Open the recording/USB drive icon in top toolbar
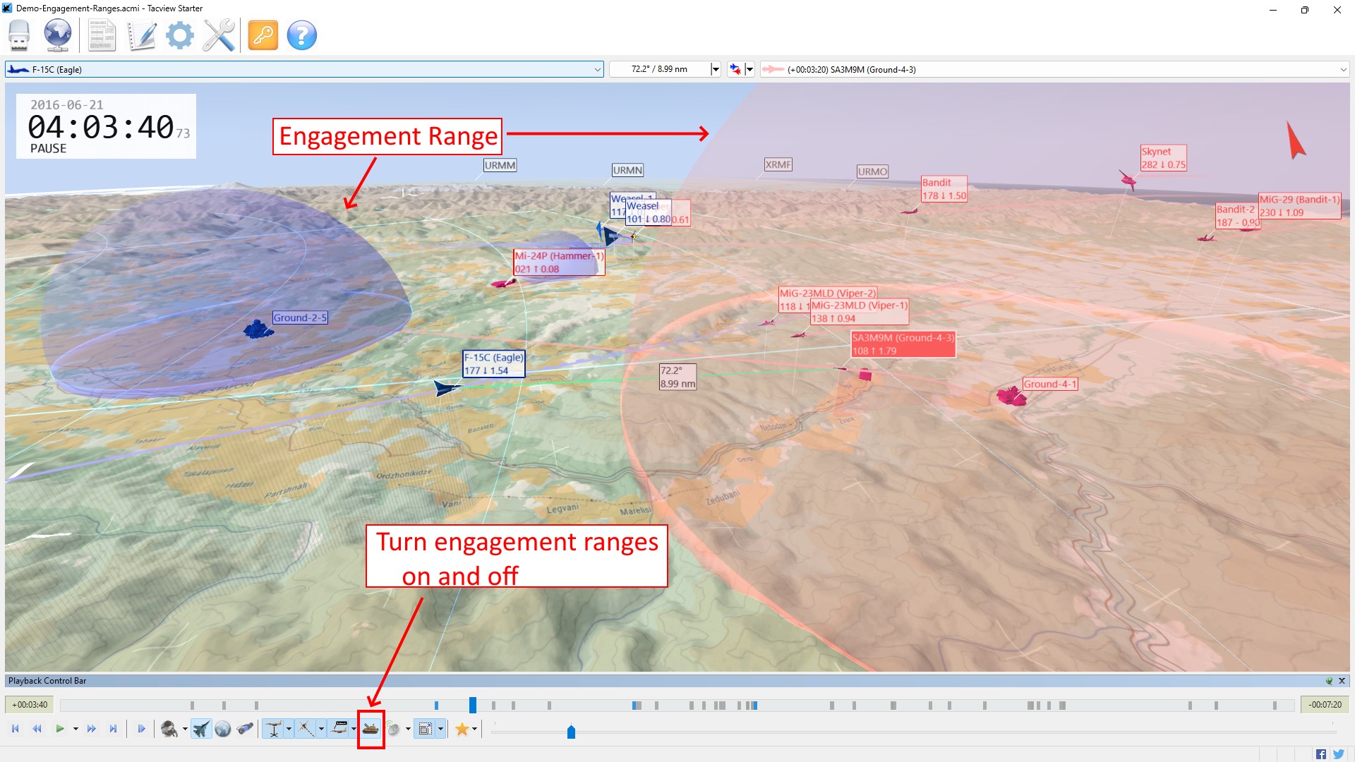 [x=19, y=35]
